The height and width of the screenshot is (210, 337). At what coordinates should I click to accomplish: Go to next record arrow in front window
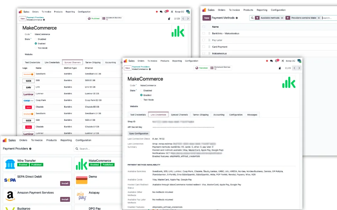click(299, 68)
